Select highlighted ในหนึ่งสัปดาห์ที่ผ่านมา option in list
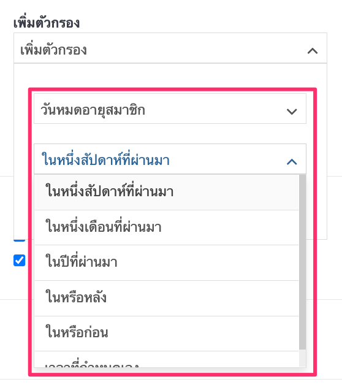Viewport: 342px width, 390px height. 167,193
